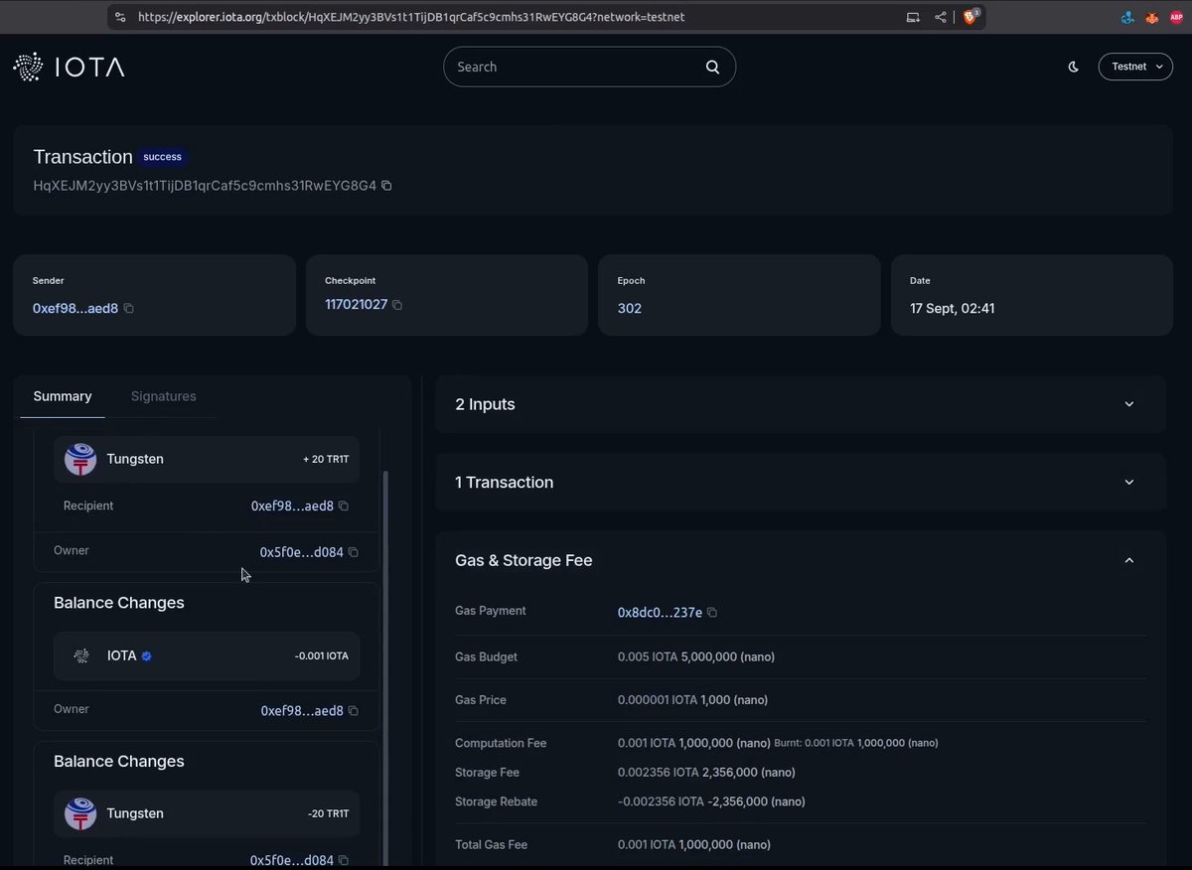The width and height of the screenshot is (1192, 870).
Task: Click the + 20 TR1T amount
Action: coord(326,460)
